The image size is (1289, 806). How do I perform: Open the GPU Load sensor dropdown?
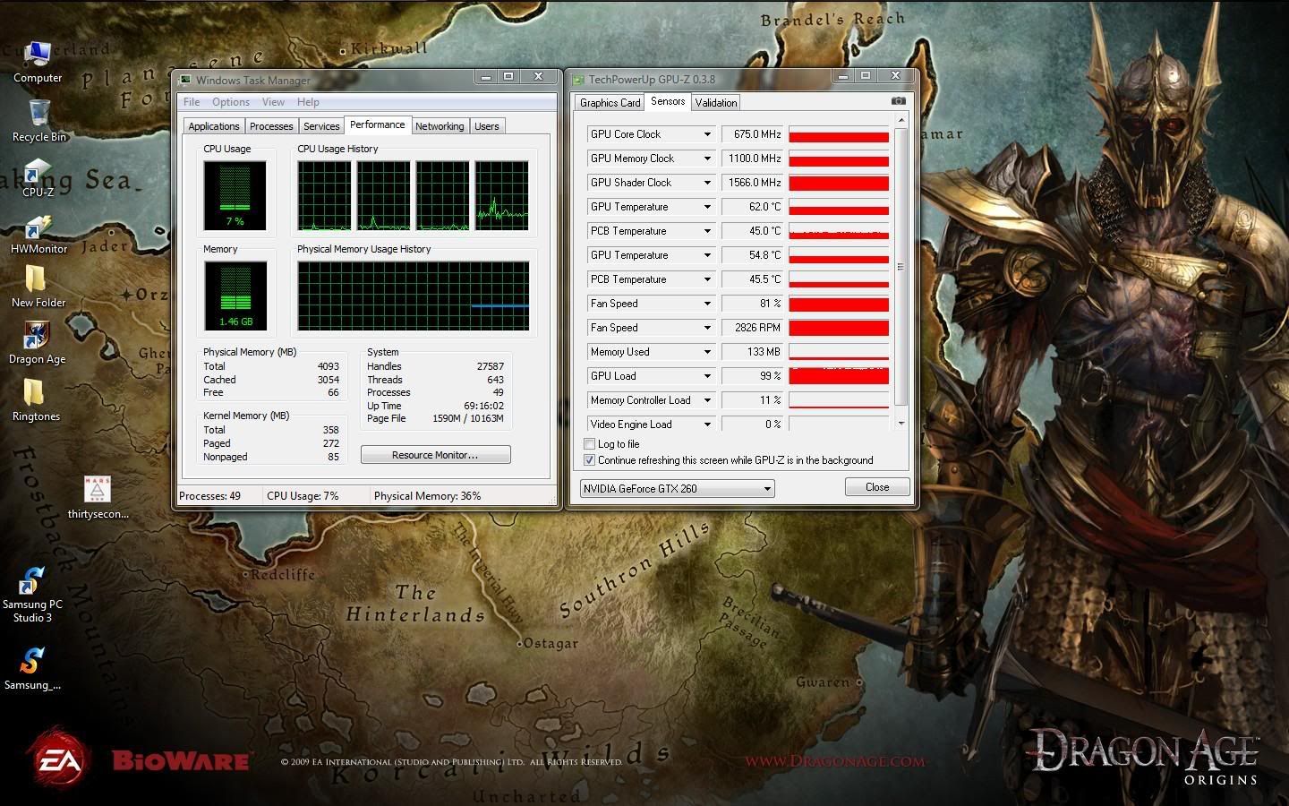click(x=706, y=376)
